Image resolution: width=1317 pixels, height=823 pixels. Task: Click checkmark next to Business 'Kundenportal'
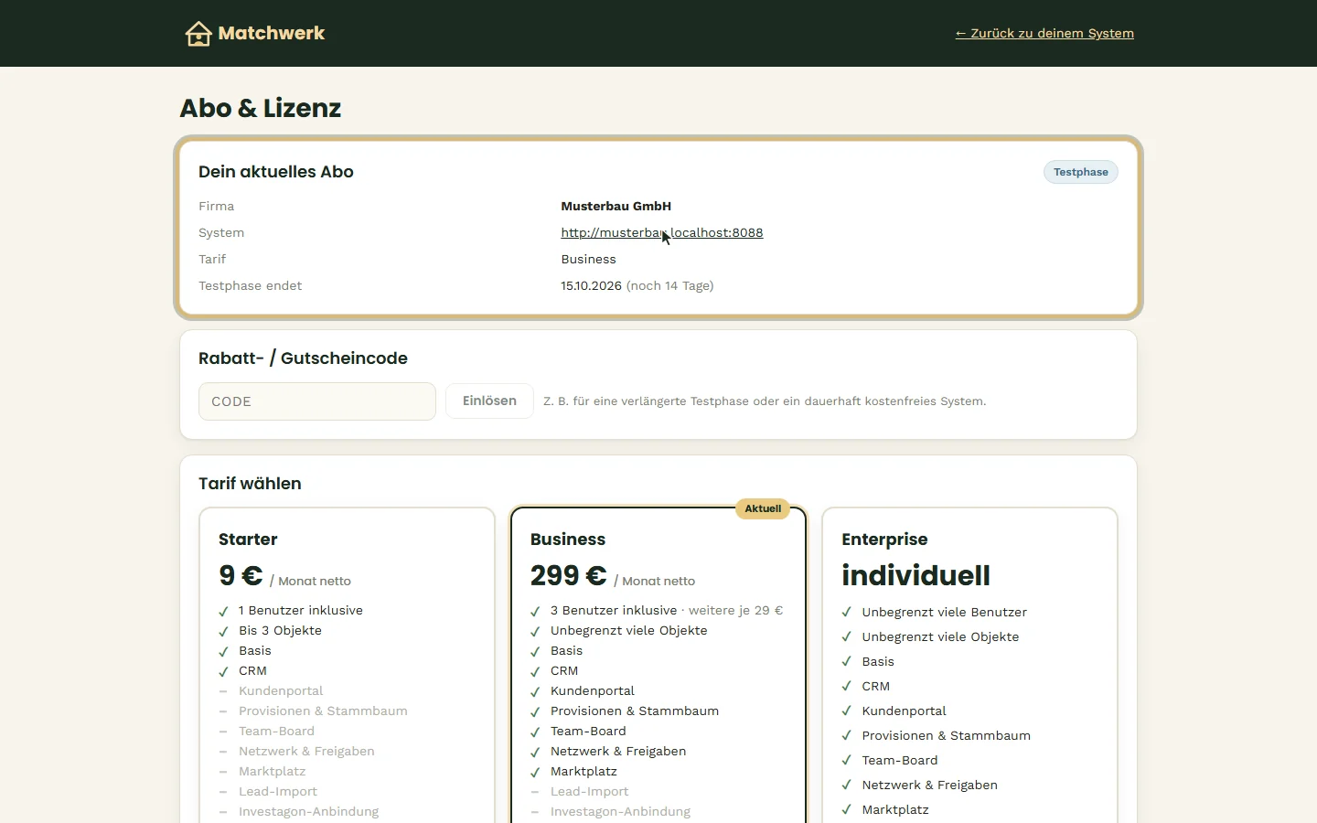(x=535, y=691)
